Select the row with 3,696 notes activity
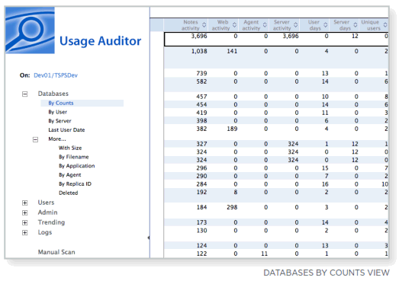The image size is (399, 284). 276,39
